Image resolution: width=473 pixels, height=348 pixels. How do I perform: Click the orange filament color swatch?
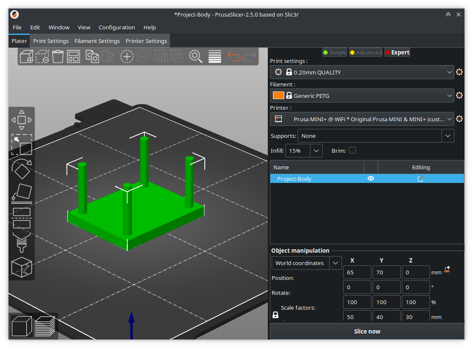point(278,96)
